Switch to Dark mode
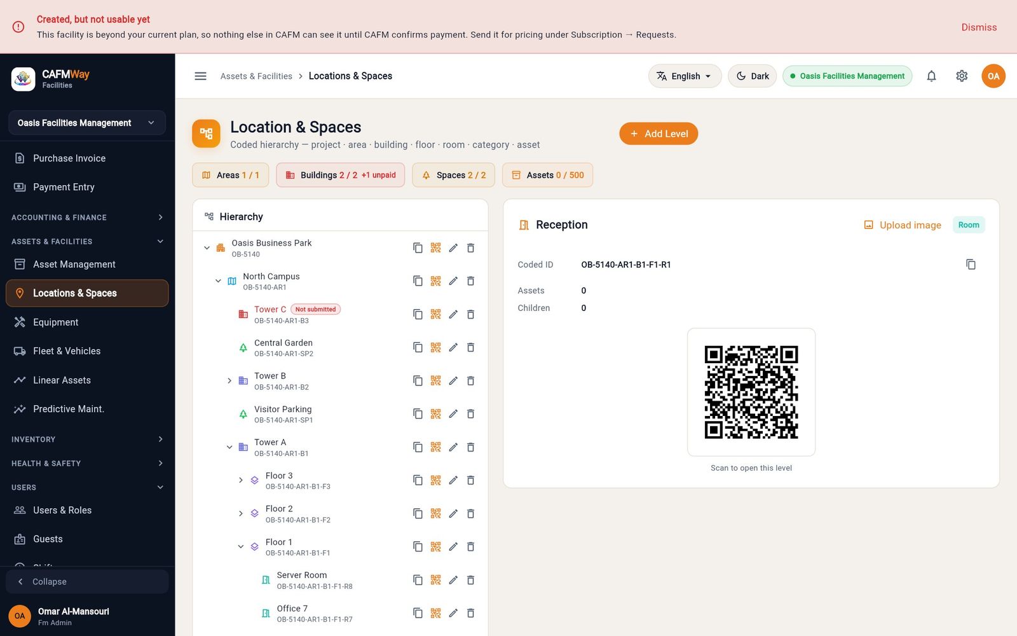Viewport: 1017px width, 636px height. tap(752, 76)
